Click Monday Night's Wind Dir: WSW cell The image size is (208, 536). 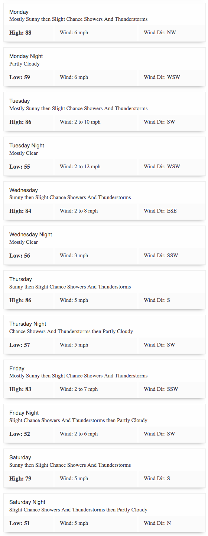click(172, 77)
